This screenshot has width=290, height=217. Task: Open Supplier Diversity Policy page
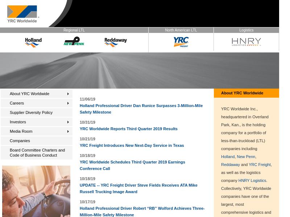click(37, 112)
